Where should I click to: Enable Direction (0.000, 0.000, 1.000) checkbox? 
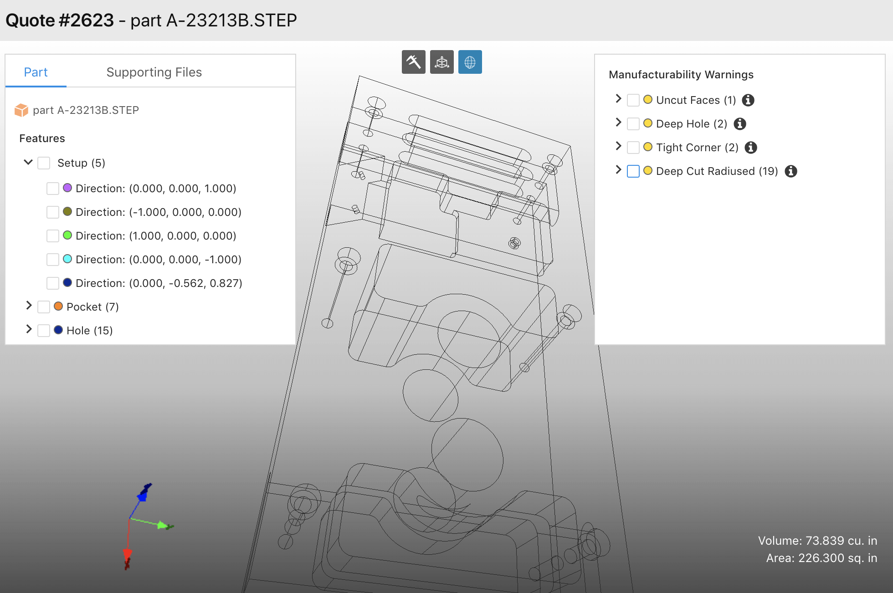(53, 189)
